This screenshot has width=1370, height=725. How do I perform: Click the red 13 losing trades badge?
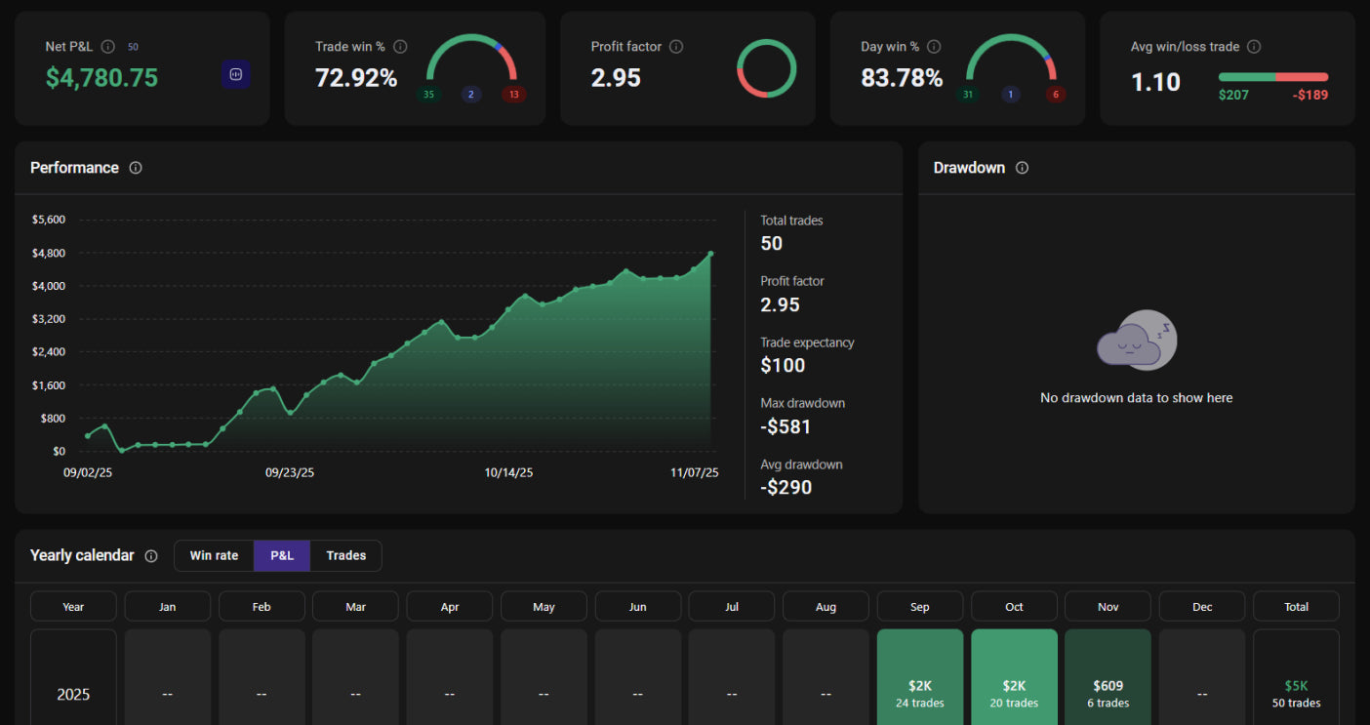point(514,95)
